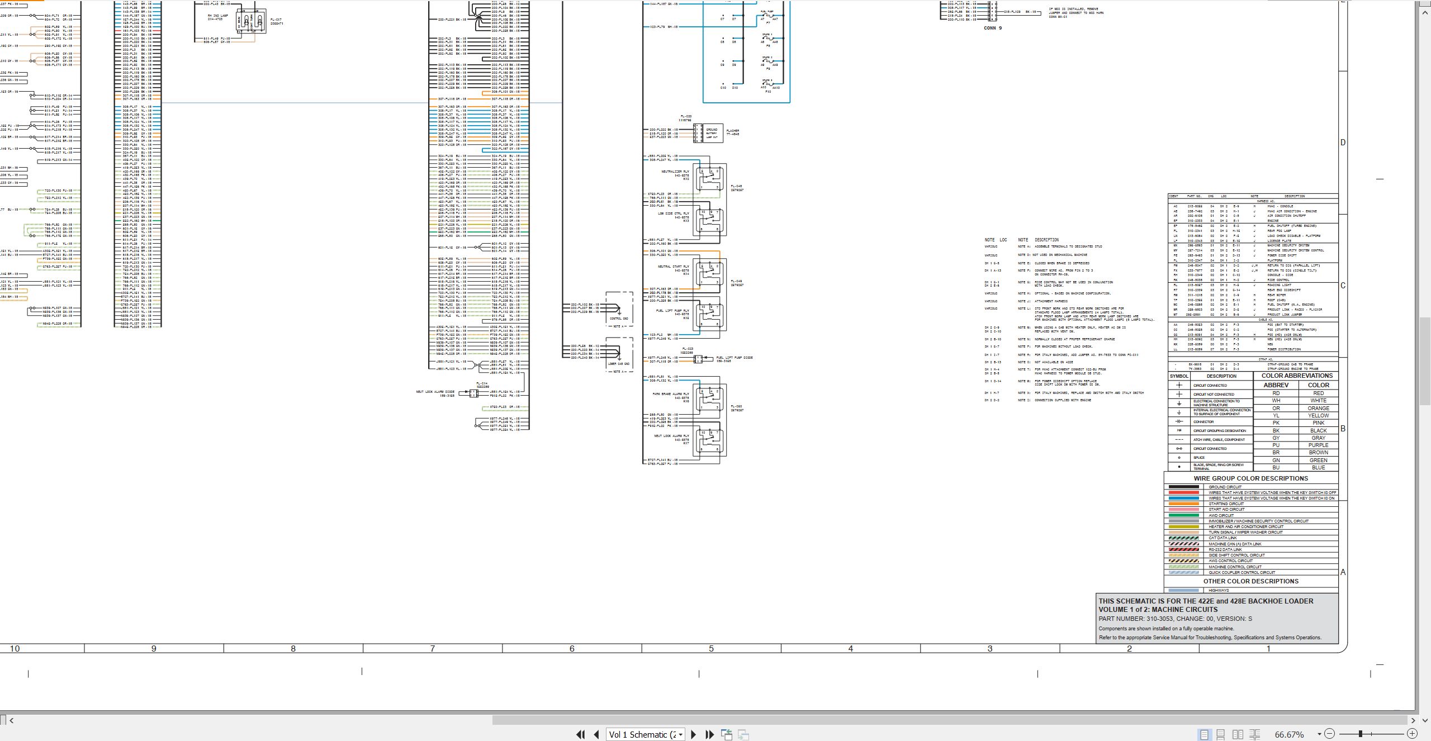The height and width of the screenshot is (741, 1431).
Task: Click the NEUTRALIZER RLY relay label
Action: [x=675, y=172]
